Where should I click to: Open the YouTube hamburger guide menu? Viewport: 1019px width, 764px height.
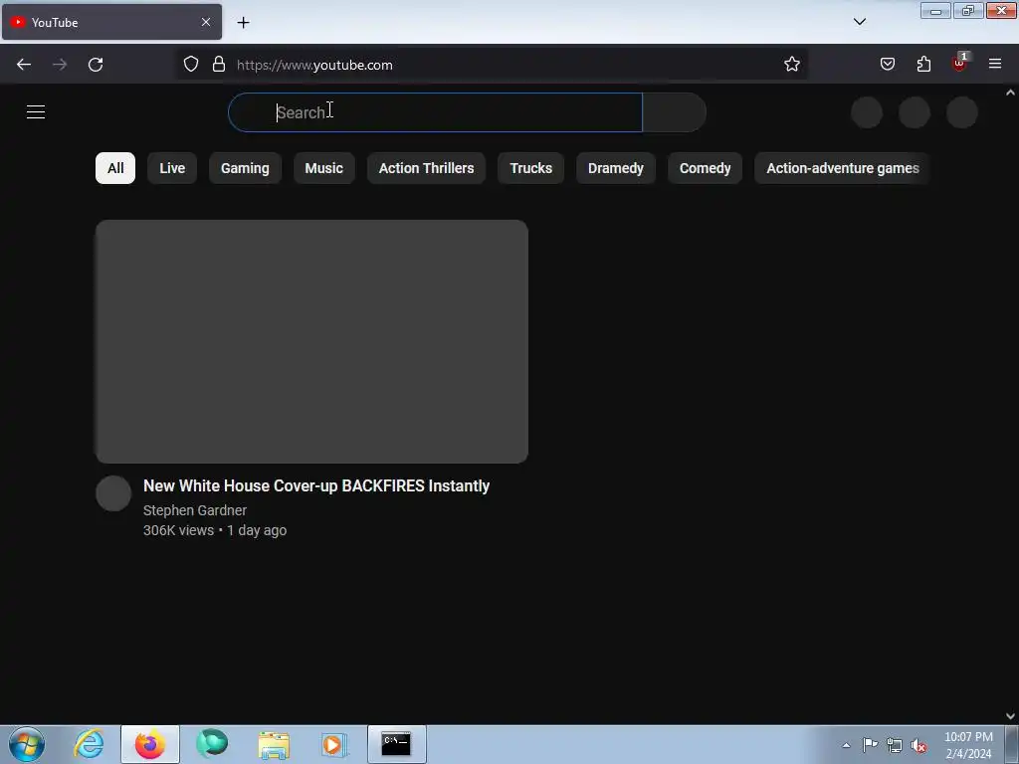click(36, 112)
